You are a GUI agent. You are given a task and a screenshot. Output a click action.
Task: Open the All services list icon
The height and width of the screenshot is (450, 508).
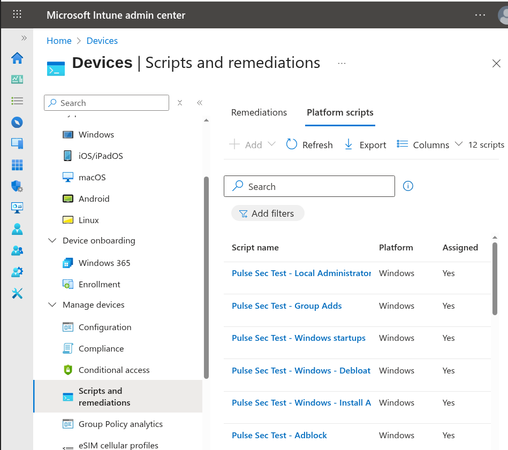(x=17, y=101)
